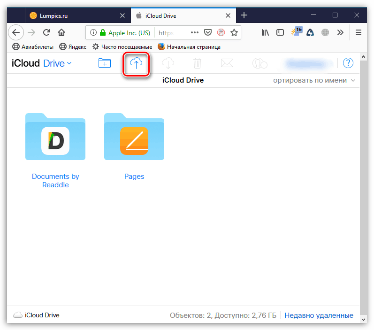Expand more toolbar tools chevron
This screenshot has height=330, width=374.
340,32
